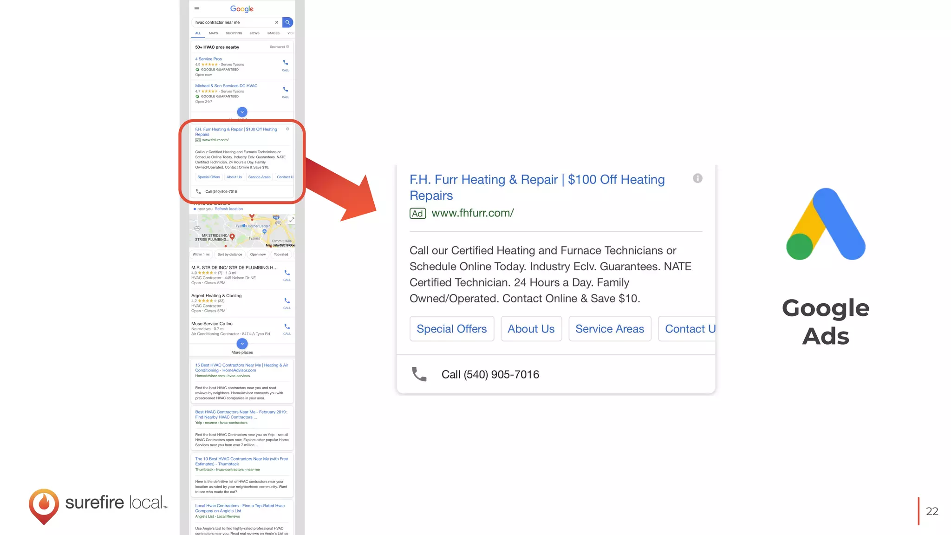This screenshot has width=951, height=535.
Task: Open M.R. STRIDE INC/ STRIDE PLUMBING listing
Action: click(x=234, y=268)
